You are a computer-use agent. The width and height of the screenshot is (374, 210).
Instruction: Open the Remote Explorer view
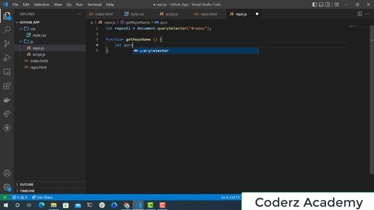click(7, 72)
